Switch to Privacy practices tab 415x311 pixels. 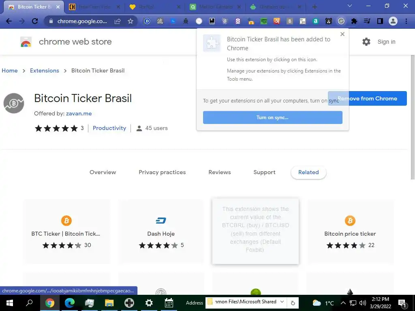[x=162, y=172]
